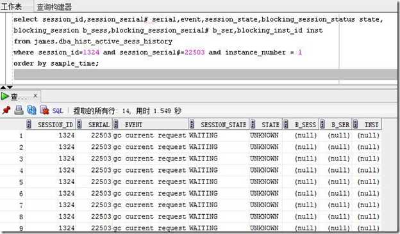Select the SERIAL column header
This screenshot has height=234, width=400.
click(94, 125)
